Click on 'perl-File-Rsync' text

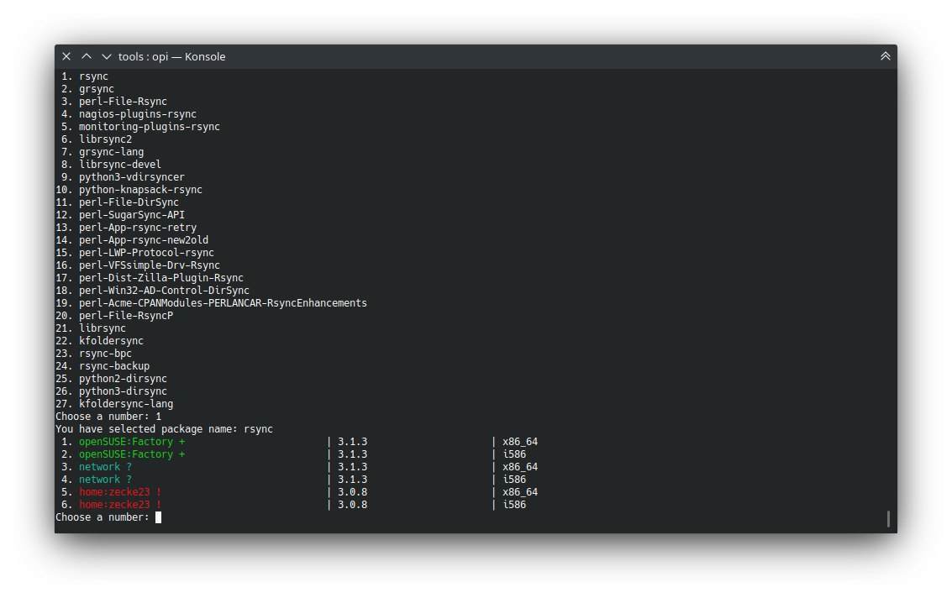point(123,102)
